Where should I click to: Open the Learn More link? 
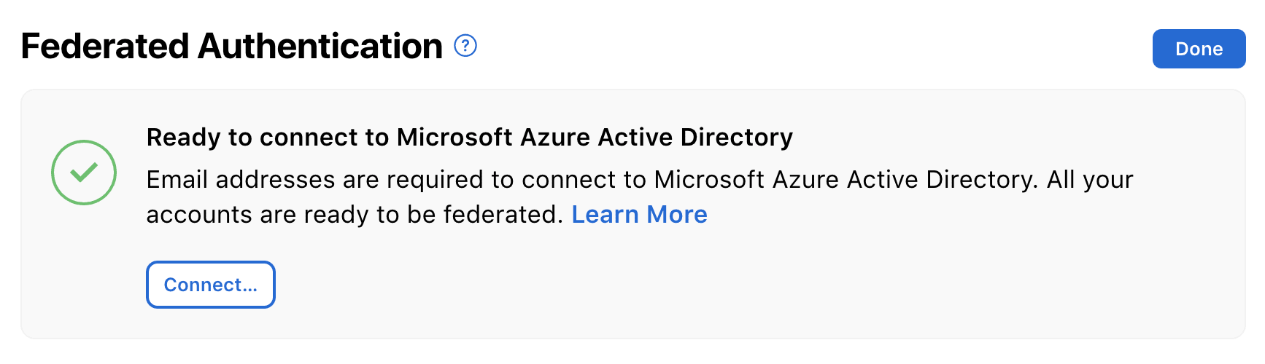pos(639,214)
